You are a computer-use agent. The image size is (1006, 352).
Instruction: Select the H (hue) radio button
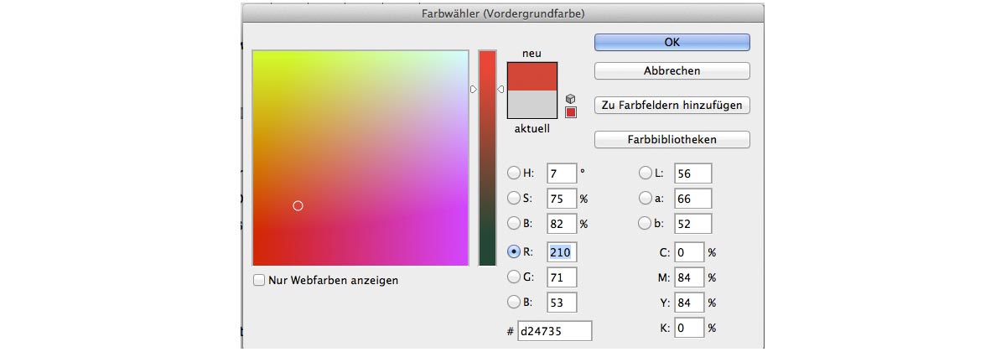pos(514,173)
